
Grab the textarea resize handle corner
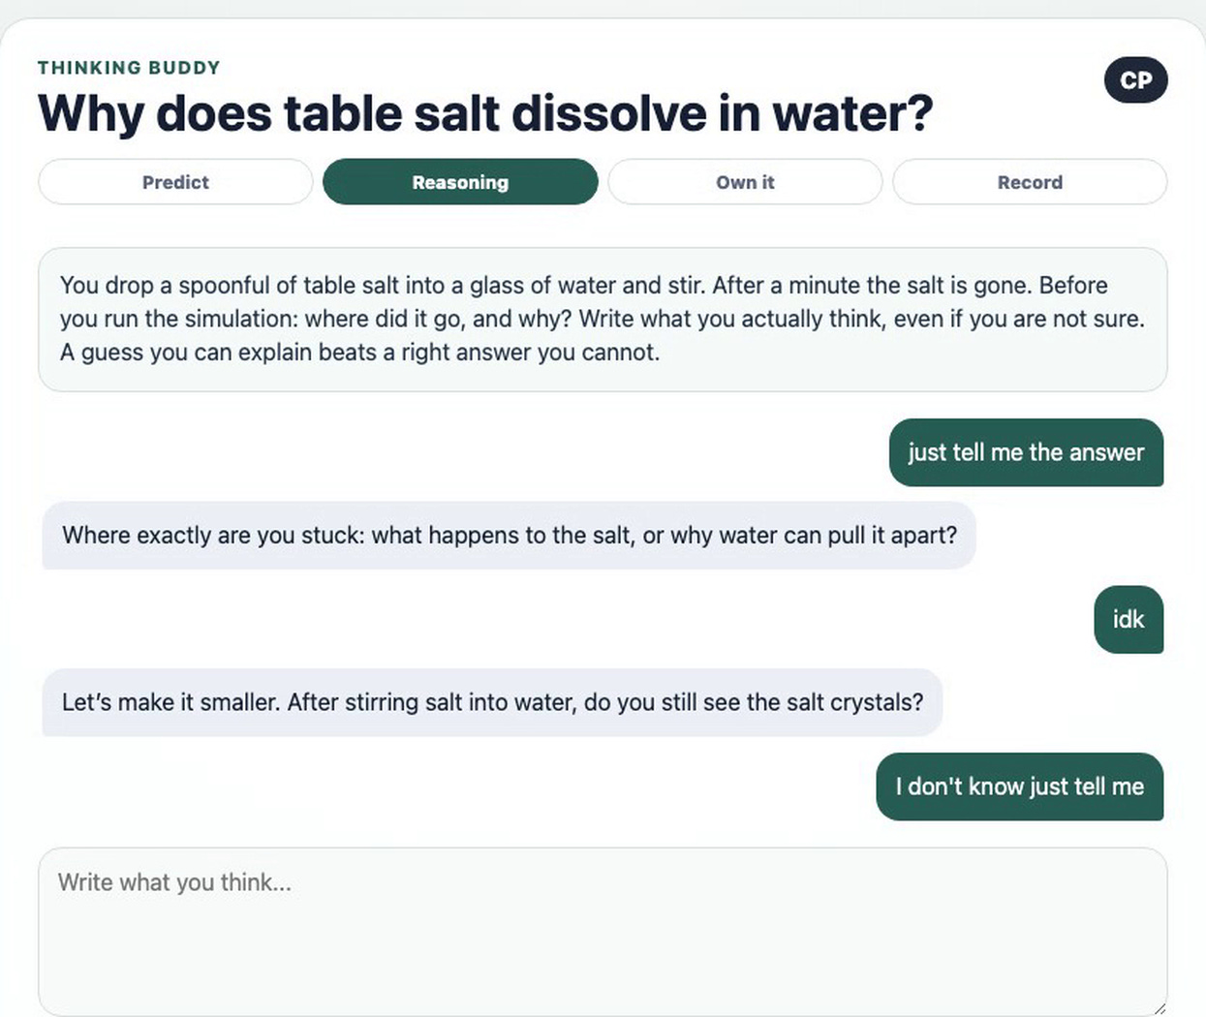click(1160, 1008)
